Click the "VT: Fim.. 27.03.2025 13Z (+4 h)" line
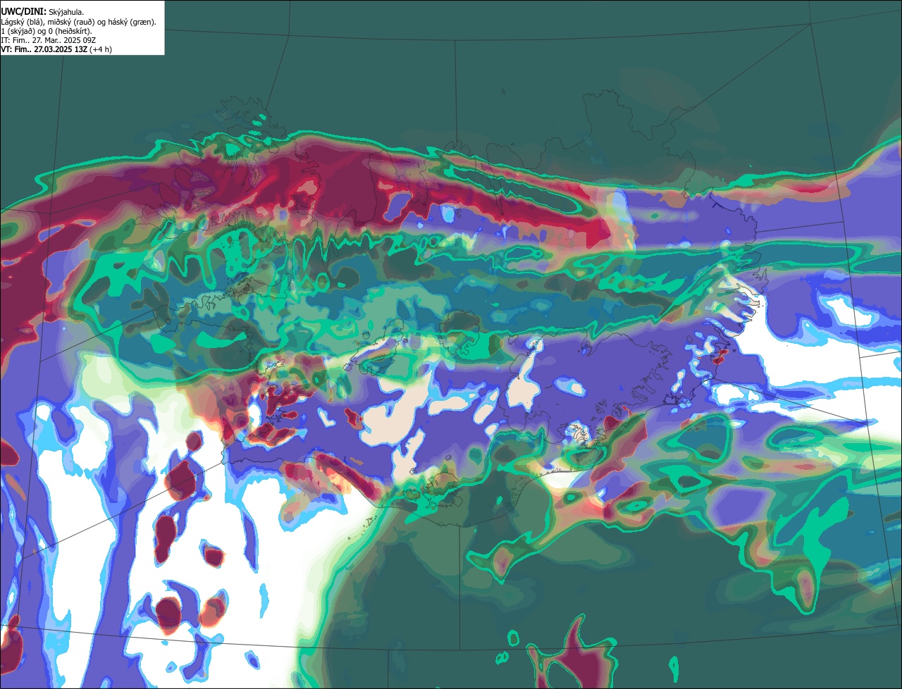This screenshot has height=689, width=902. click(56, 49)
